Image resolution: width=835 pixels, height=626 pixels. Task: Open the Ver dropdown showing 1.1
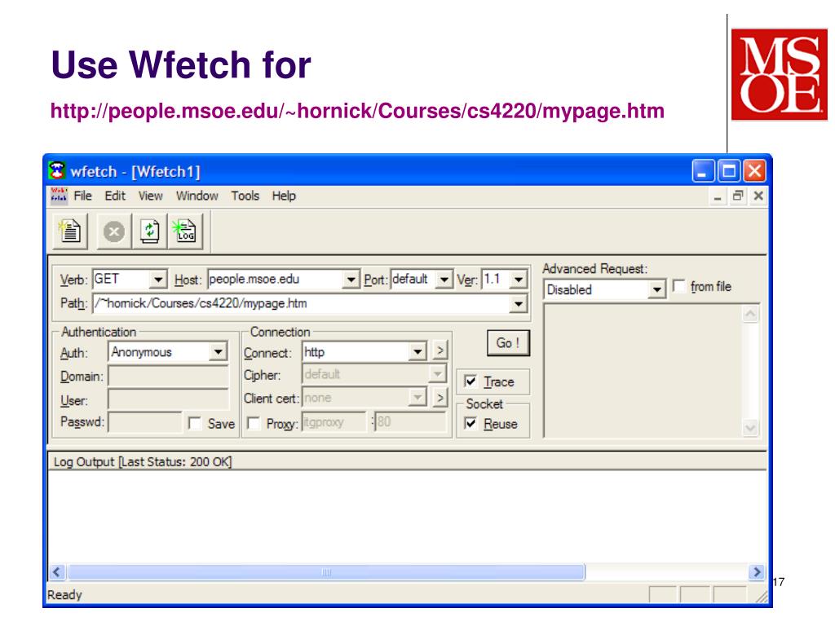[x=518, y=280]
